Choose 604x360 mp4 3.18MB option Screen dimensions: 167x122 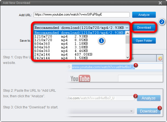pos(80,47)
